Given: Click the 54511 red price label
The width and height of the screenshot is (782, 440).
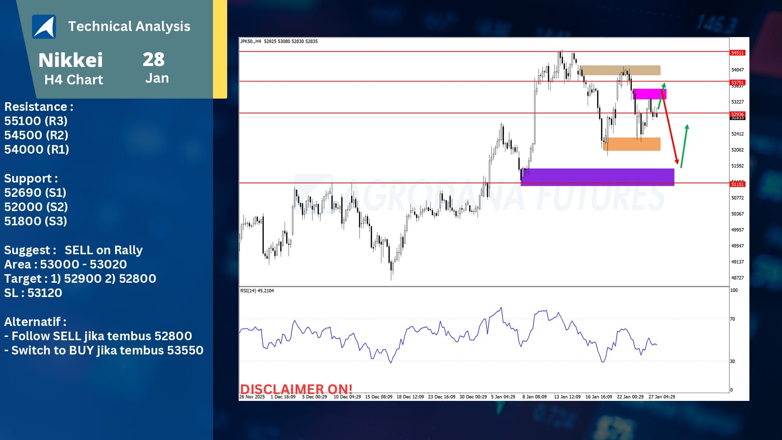Looking at the screenshot, I should 737,53.
